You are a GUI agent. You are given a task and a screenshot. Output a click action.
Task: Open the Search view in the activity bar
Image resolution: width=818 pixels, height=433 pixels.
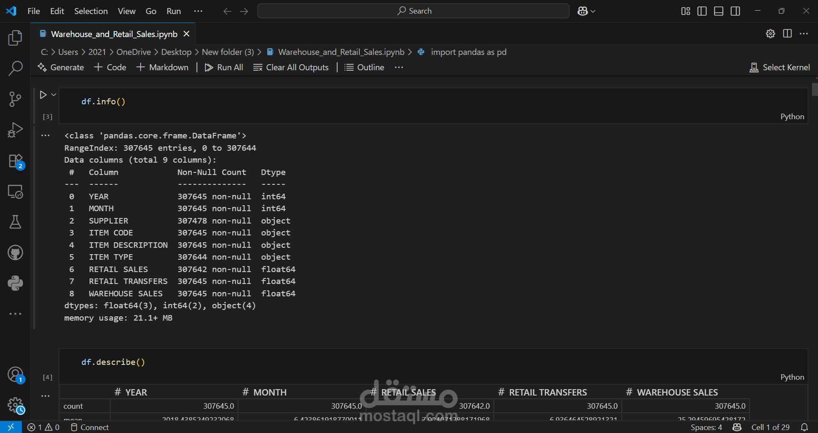(15, 68)
